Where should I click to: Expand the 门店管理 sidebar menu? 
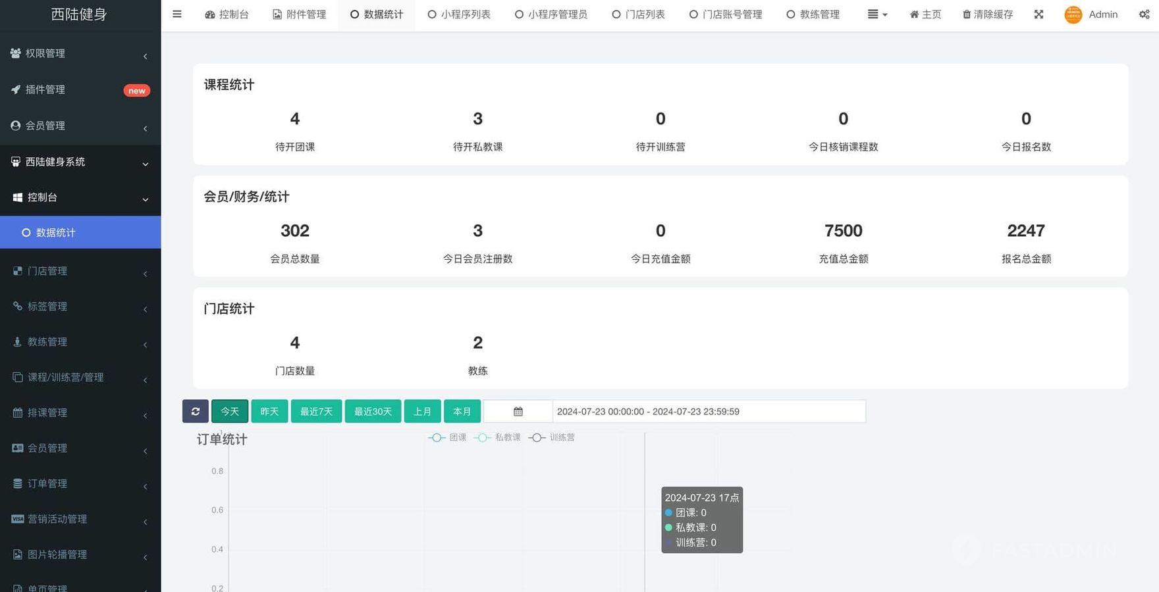(80, 271)
